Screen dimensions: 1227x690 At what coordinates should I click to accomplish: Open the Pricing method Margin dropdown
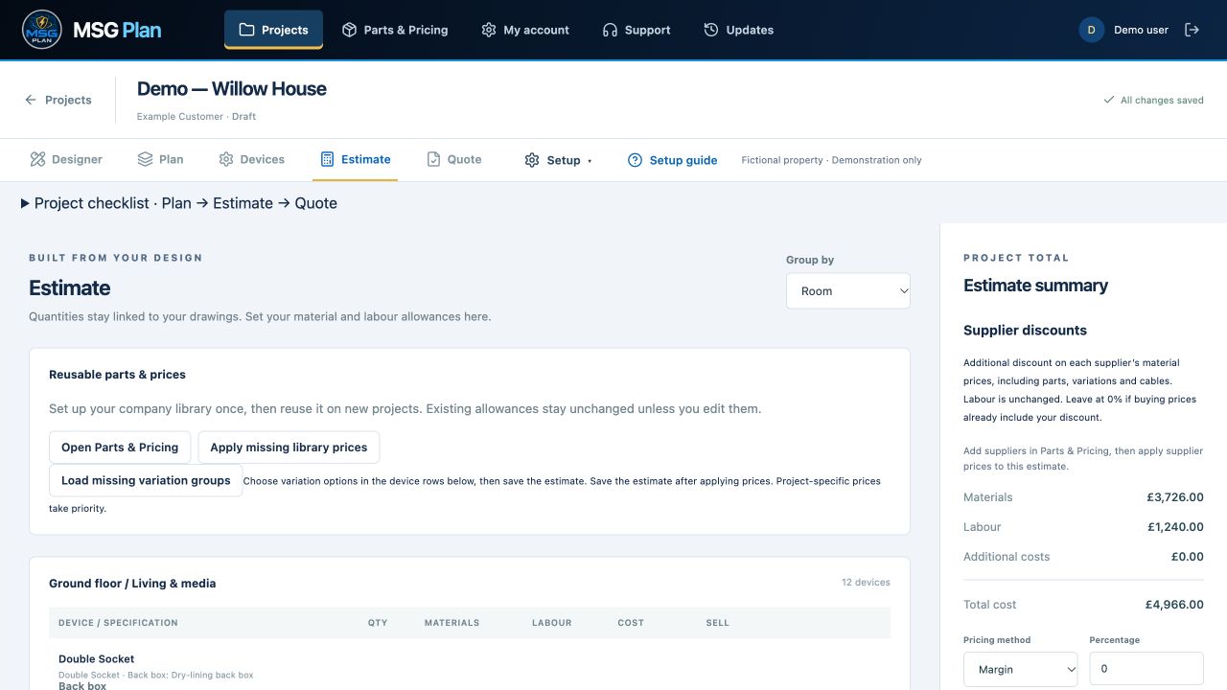click(1020, 669)
